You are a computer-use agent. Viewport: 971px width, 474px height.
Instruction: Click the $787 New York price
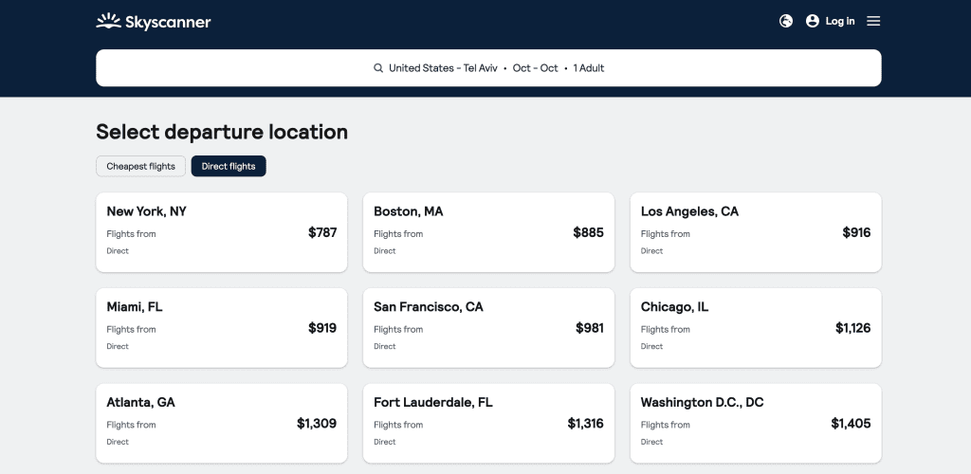coord(322,232)
